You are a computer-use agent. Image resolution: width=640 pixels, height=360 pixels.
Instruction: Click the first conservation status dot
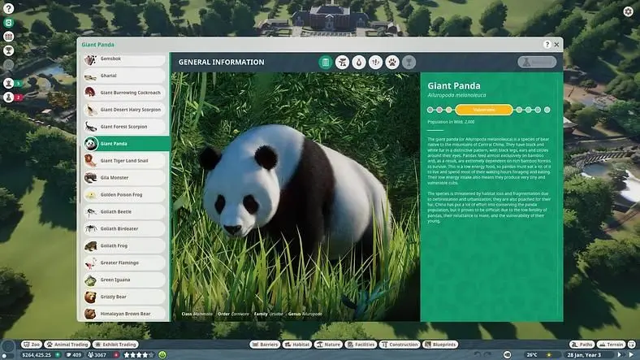tap(430, 110)
